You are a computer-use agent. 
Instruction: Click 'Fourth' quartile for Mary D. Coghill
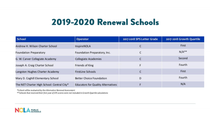tap(183, 78)
